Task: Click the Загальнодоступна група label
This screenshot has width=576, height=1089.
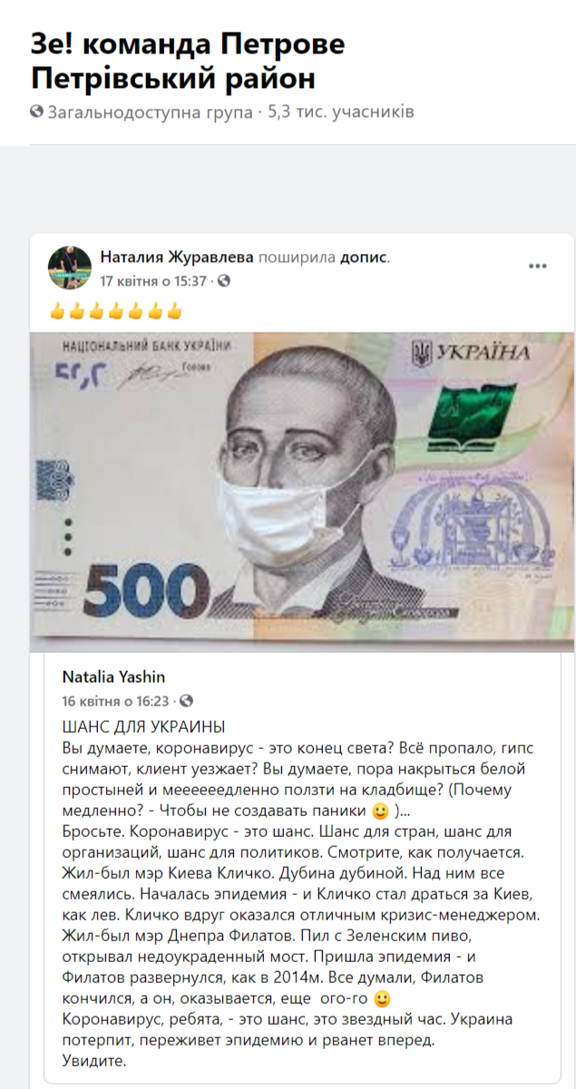Action: pos(151,112)
